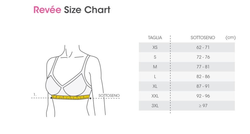Image resolution: width=250 pixels, height=134 pixels.
Task: Click the yellow measuring tape illustration
Action: [71, 97]
